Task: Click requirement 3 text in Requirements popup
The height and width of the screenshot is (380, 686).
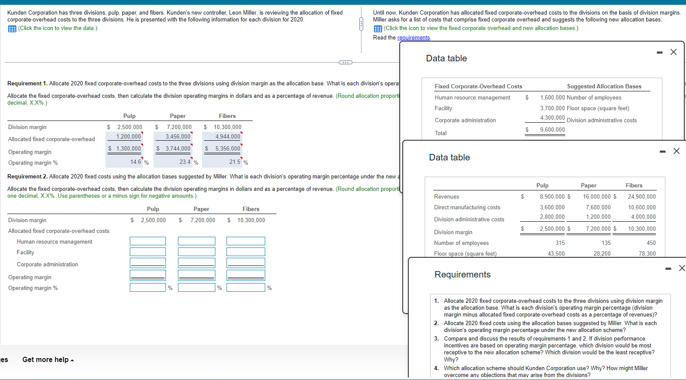Action: tap(549, 349)
